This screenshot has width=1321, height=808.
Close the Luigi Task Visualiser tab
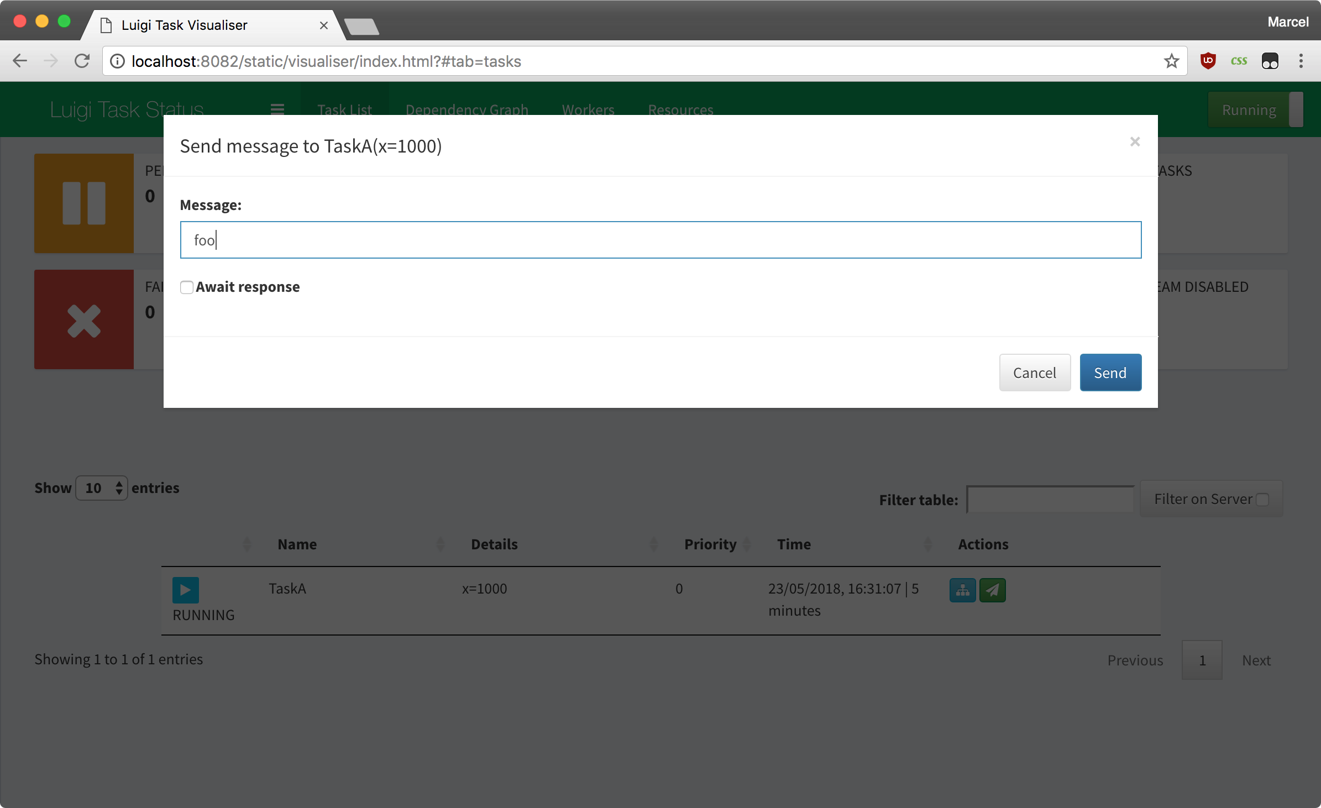[x=324, y=25]
